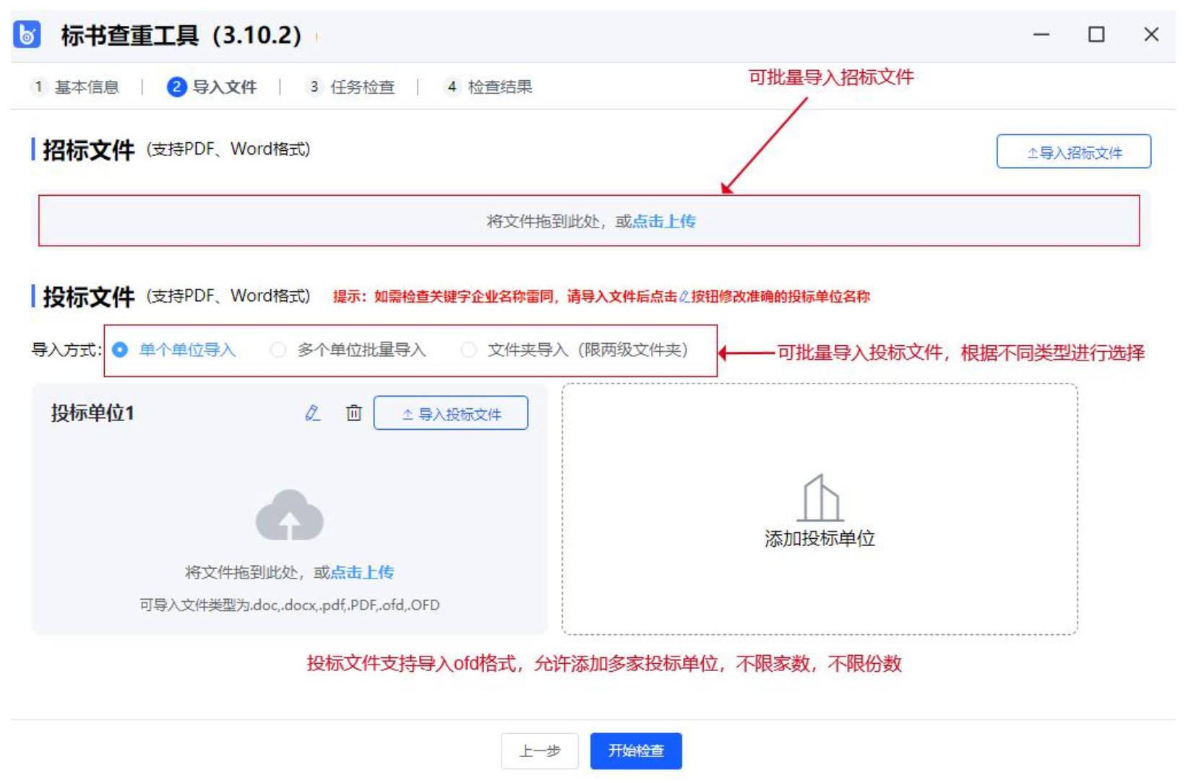This screenshot has height=783, width=1188.
Task: Click 点击上传 link in 招标文件 drop area
Action: tap(664, 222)
